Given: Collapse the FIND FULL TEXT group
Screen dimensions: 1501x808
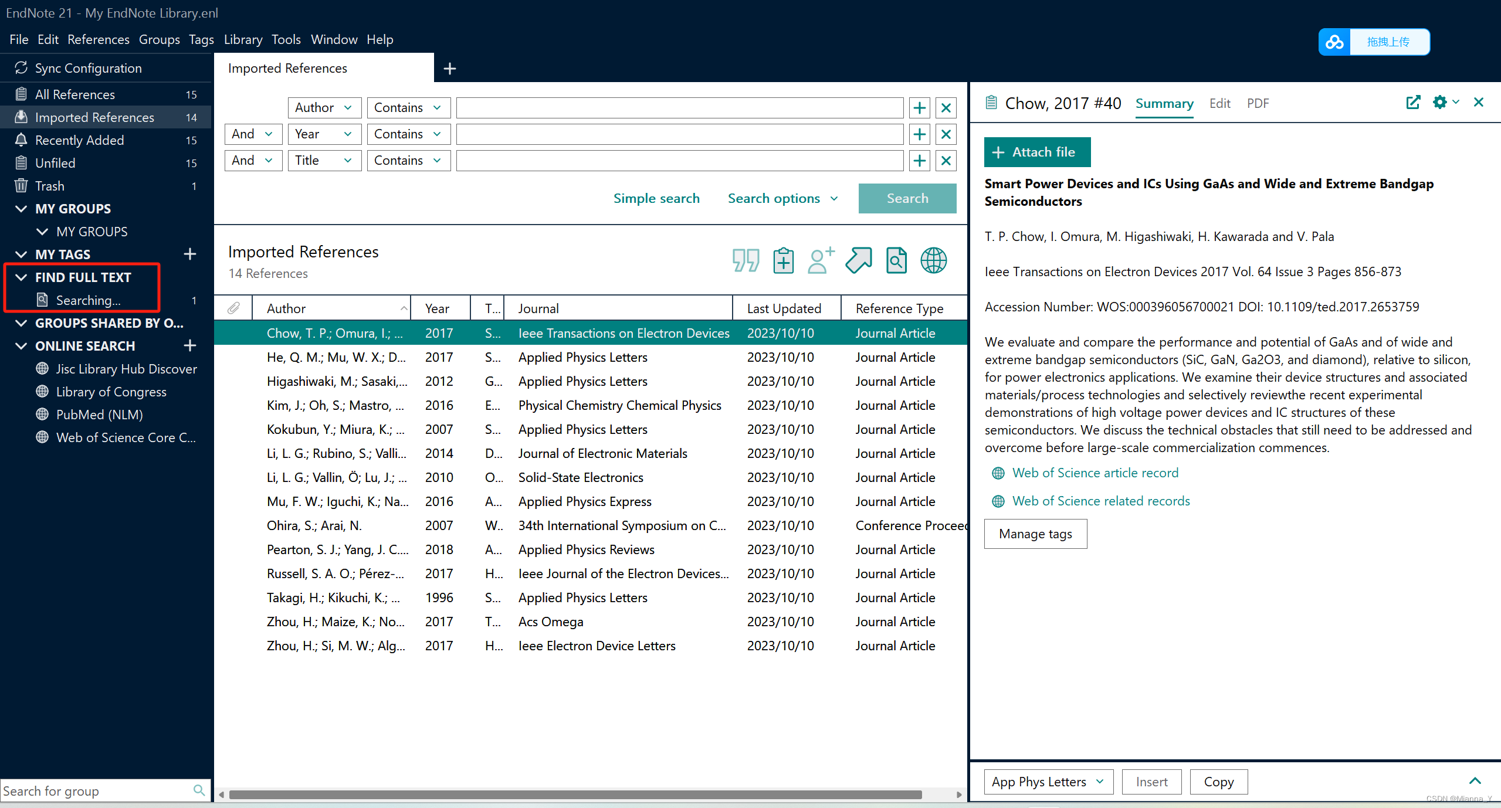Looking at the screenshot, I should [21, 277].
